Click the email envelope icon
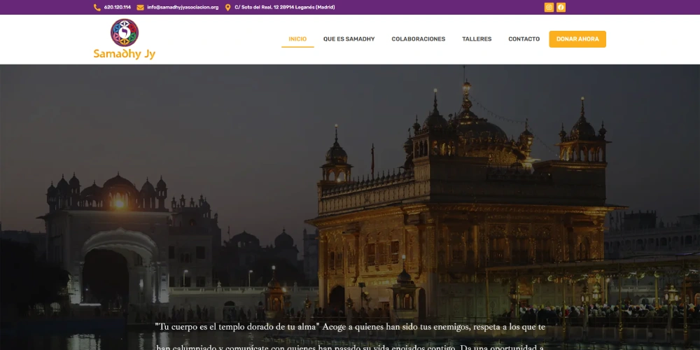This screenshot has width=700, height=350. click(140, 8)
